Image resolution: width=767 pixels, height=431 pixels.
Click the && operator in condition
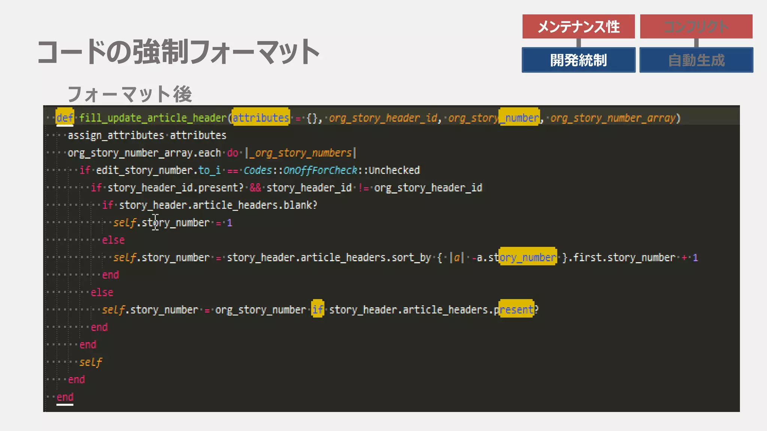click(255, 187)
